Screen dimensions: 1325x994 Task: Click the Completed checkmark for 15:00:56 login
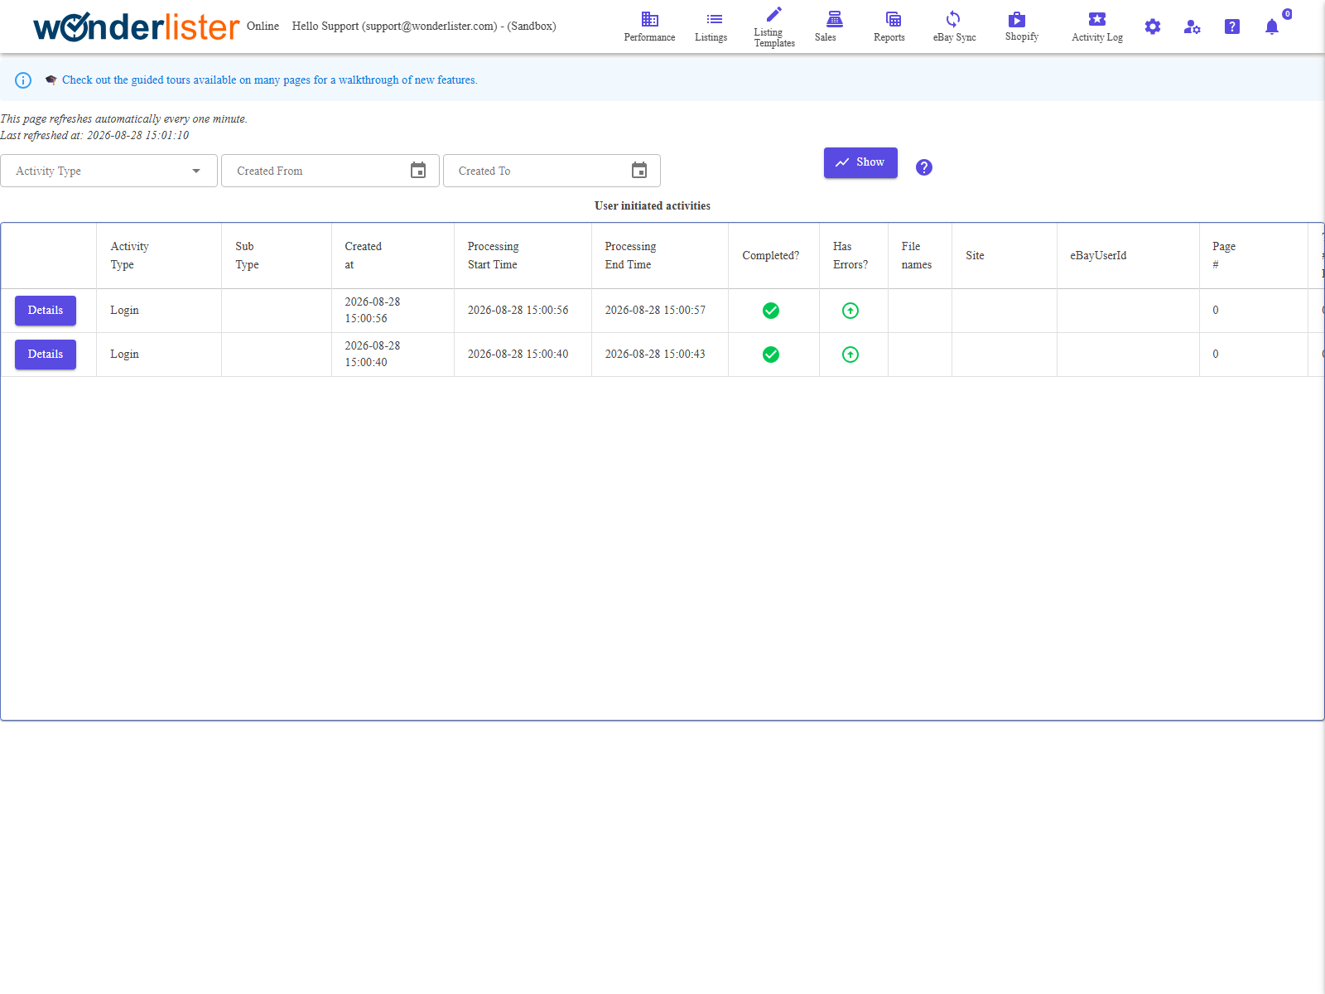(x=771, y=311)
